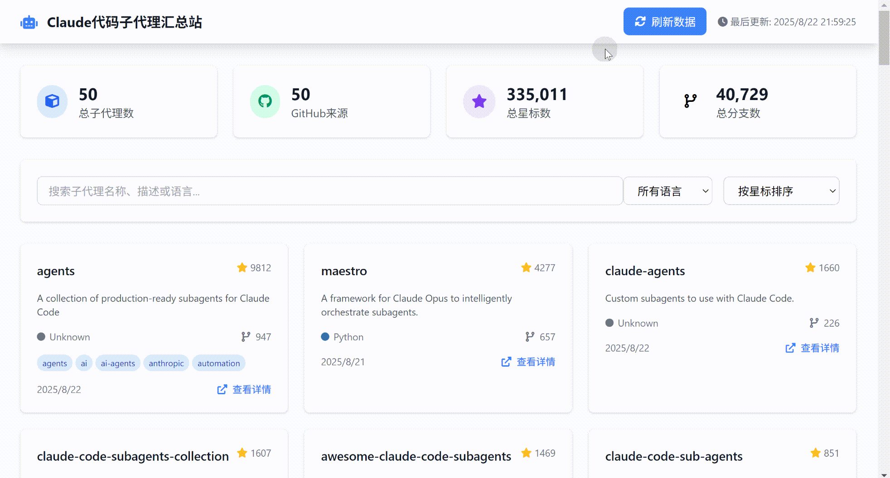The width and height of the screenshot is (890, 478).
Task: Click the star icon on claude-code-sub-agents card
Action: pyautogui.click(x=816, y=453)
